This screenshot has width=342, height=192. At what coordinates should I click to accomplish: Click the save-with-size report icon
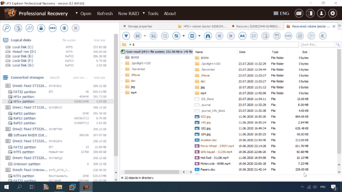(x=153, y=36)
